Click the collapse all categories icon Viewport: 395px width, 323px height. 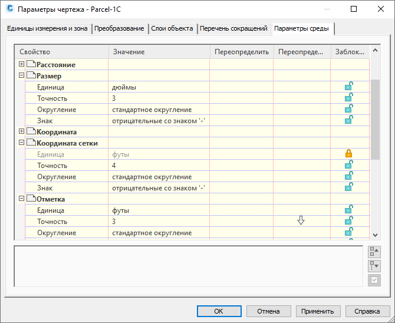point(374,252)
